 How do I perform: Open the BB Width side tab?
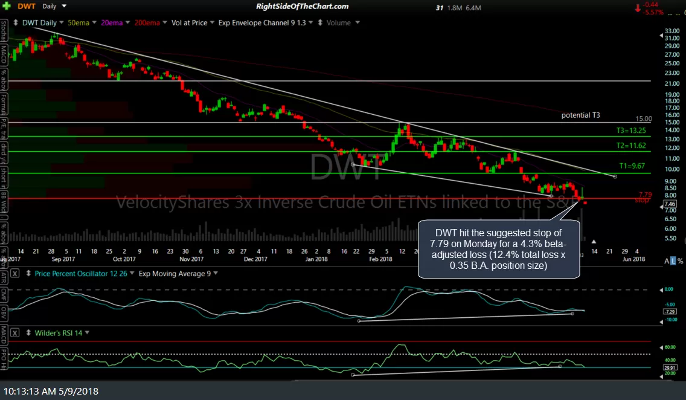click(x=4, y=203)
